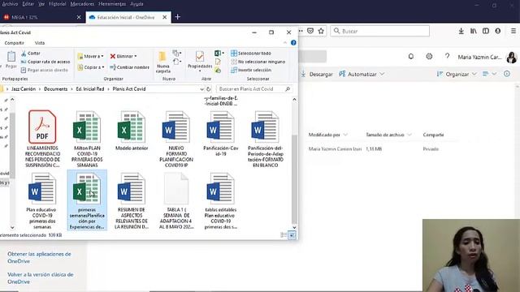
Task: Switch to the MEGA browser tab
Action: tap(41, 17)
